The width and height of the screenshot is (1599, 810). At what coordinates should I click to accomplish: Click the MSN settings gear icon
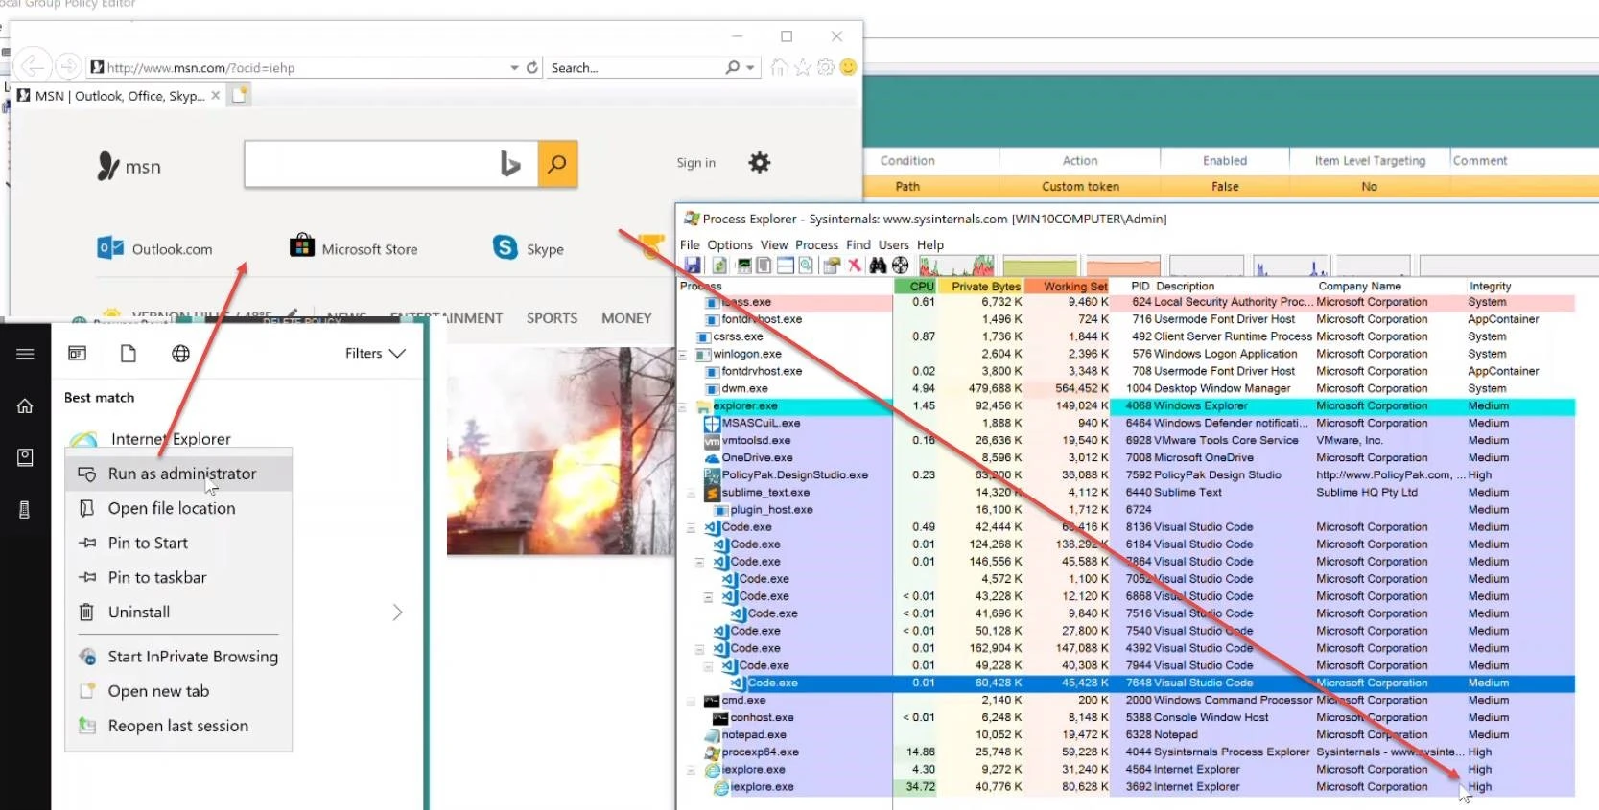[759, 163]
